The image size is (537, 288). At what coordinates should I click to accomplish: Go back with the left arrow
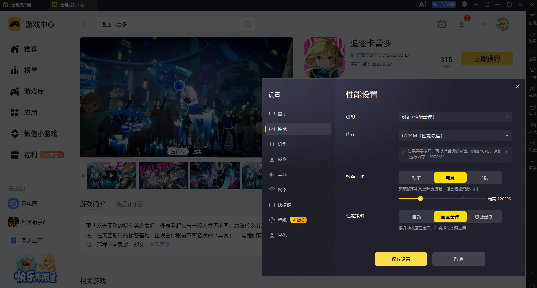click(x=85, y=24)
